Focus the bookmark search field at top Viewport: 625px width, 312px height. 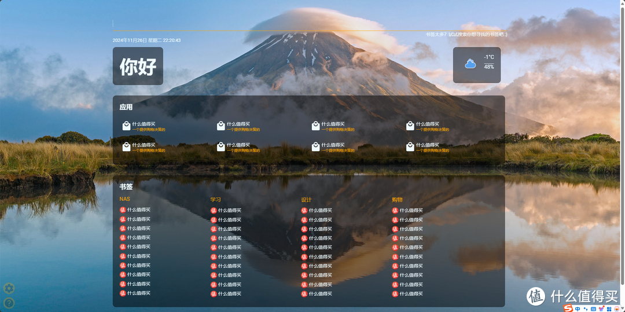[310, 25]
